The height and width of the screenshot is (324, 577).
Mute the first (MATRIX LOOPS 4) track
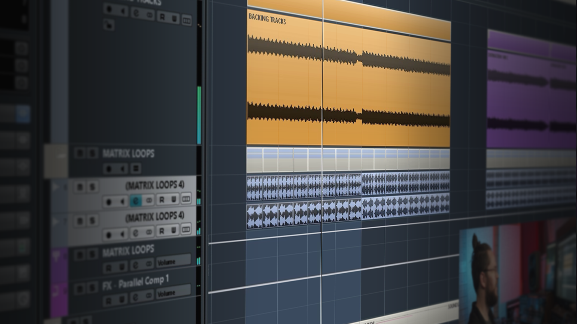click(x=80, y=187)
